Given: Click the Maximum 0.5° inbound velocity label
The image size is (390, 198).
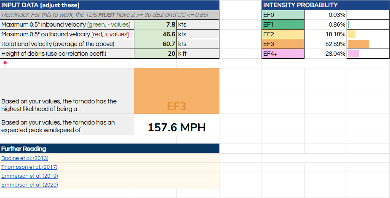Looking at the screenshot, I should (x=67, y=24).
